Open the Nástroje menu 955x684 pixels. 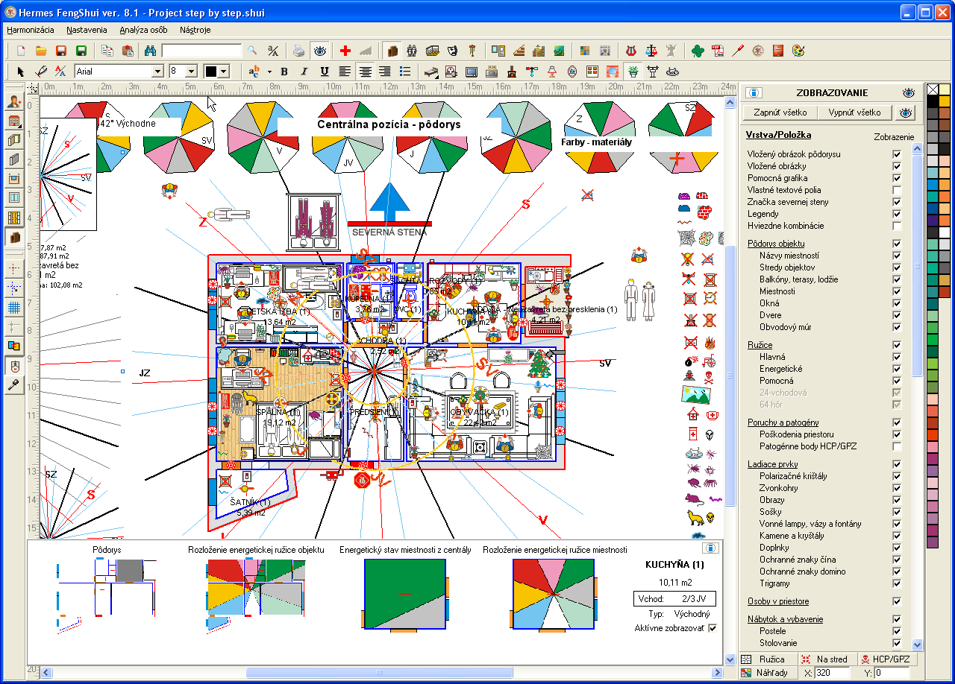[195, 31]
